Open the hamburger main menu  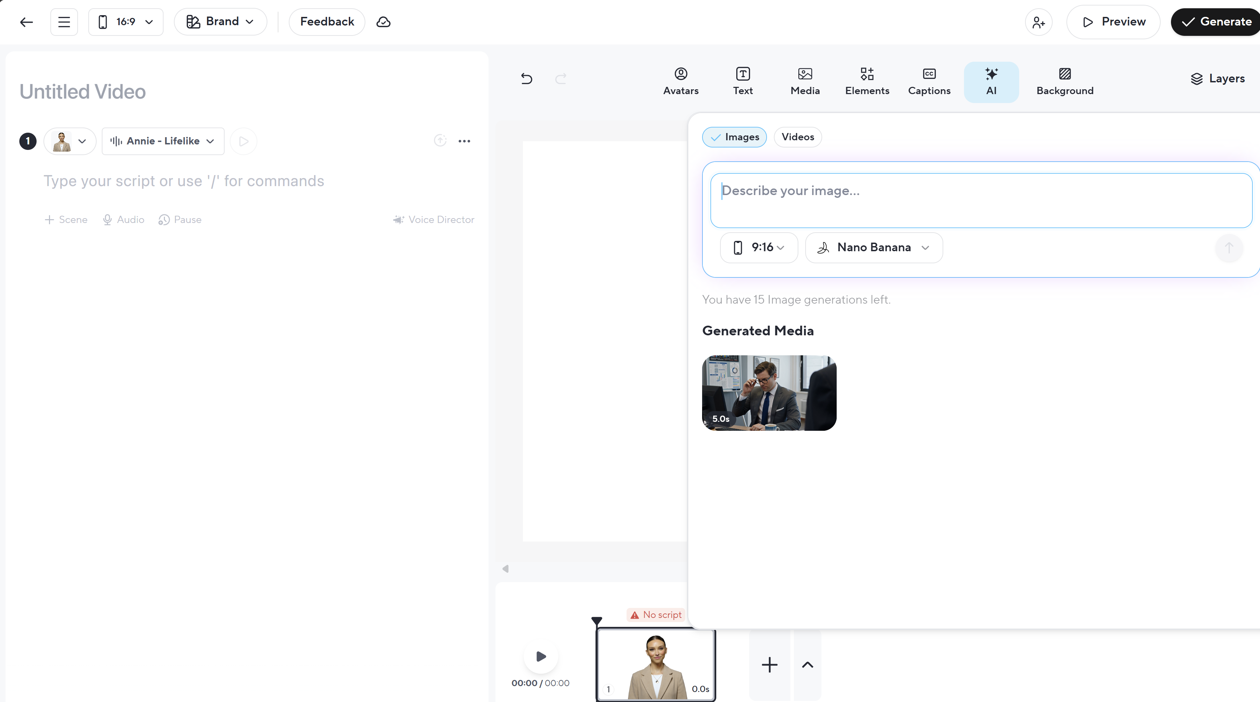[64, 21]
